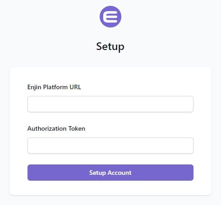Click the purple Enjin logo icon
221x205 pixels.
pos(110,17)
